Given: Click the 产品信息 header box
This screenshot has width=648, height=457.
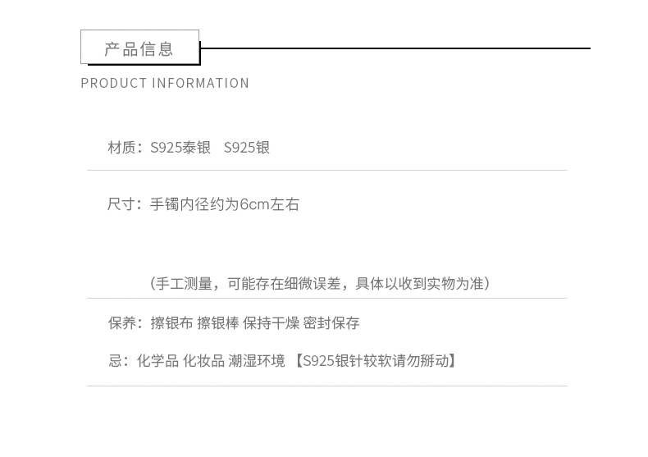Looking at the screenshot, I should 139,48.
